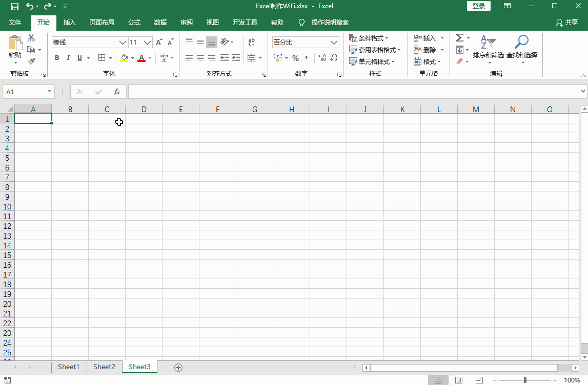Show phonetic guide with the wén icon
The height and width of the screenshot is (385, 588).
pos(164,58)
